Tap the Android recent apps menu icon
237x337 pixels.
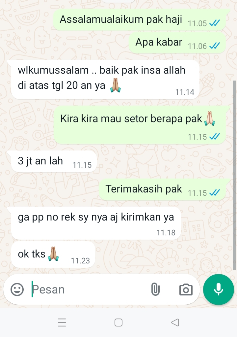click(x=62, y=322)
